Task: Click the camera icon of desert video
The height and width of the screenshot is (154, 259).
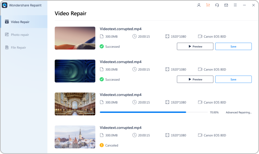Action: click(x=200, y=36)
